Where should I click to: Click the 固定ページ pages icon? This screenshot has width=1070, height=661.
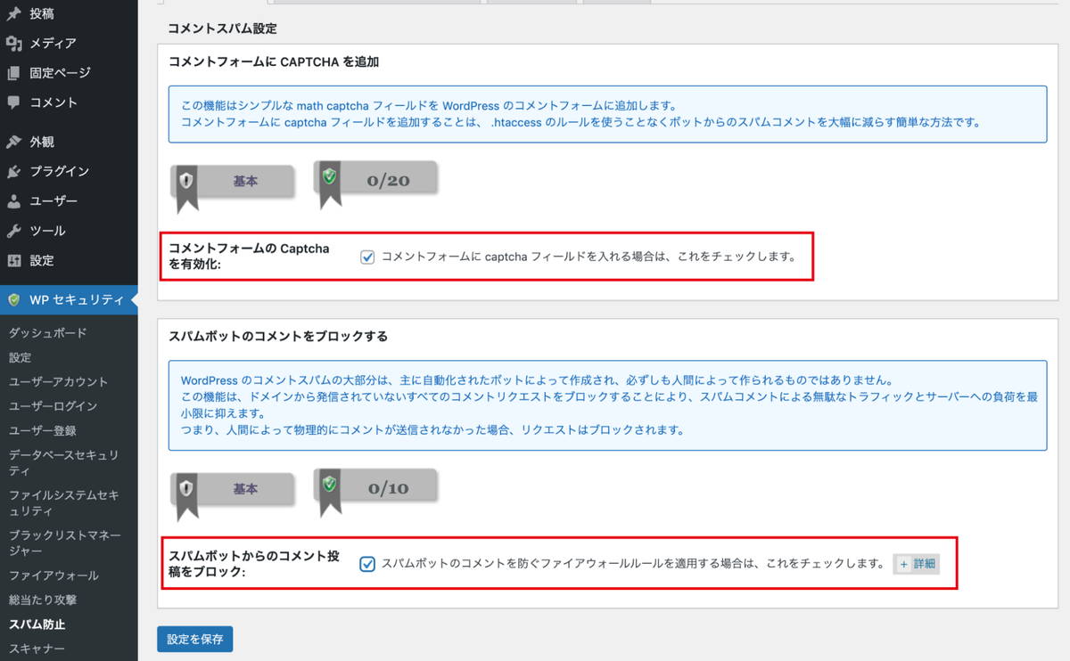[12, 72]
